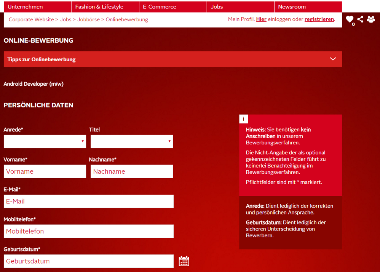Image resolution: width=380 pixels, height=272 pixels.
Task: Open the Titel dropdown
Action: [132, 141]
